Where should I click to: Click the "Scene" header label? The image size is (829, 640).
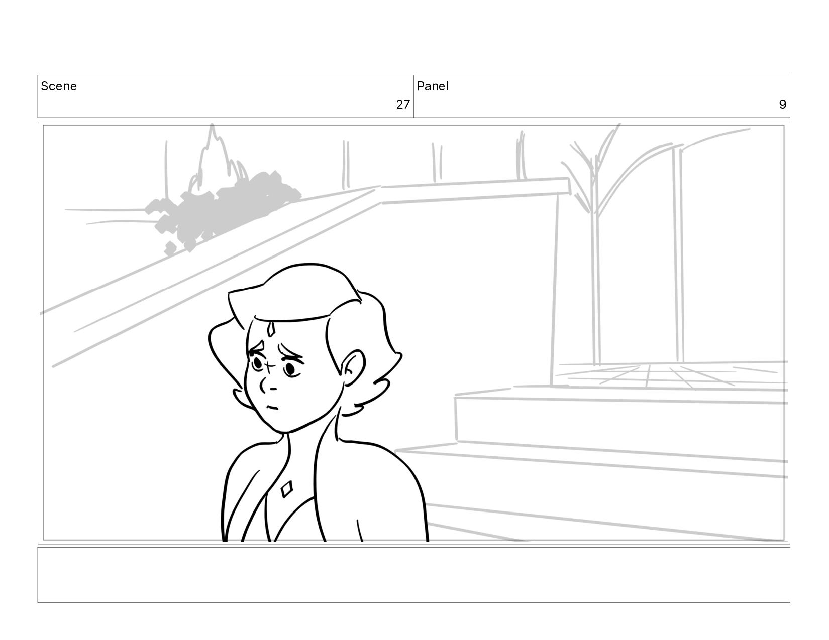[59, 86]
